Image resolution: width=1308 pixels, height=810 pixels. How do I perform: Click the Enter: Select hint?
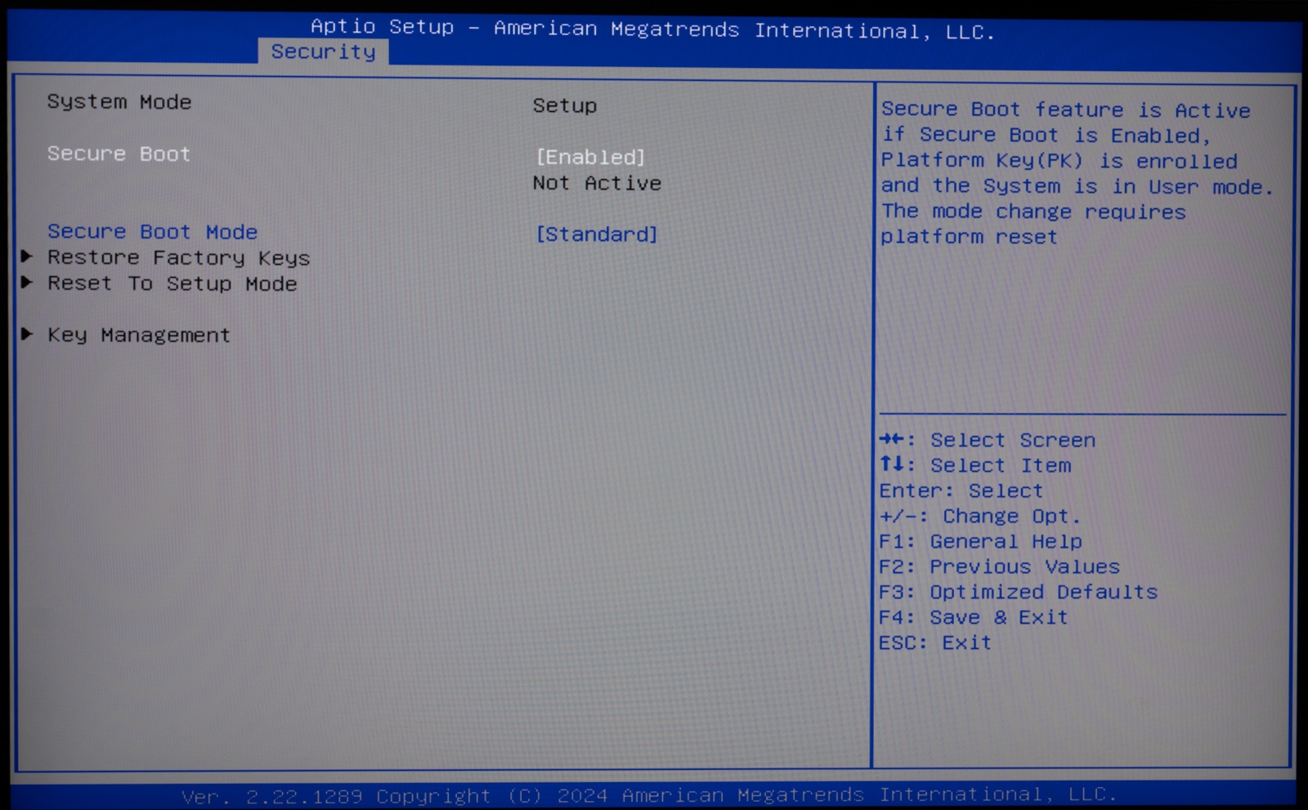961,490
